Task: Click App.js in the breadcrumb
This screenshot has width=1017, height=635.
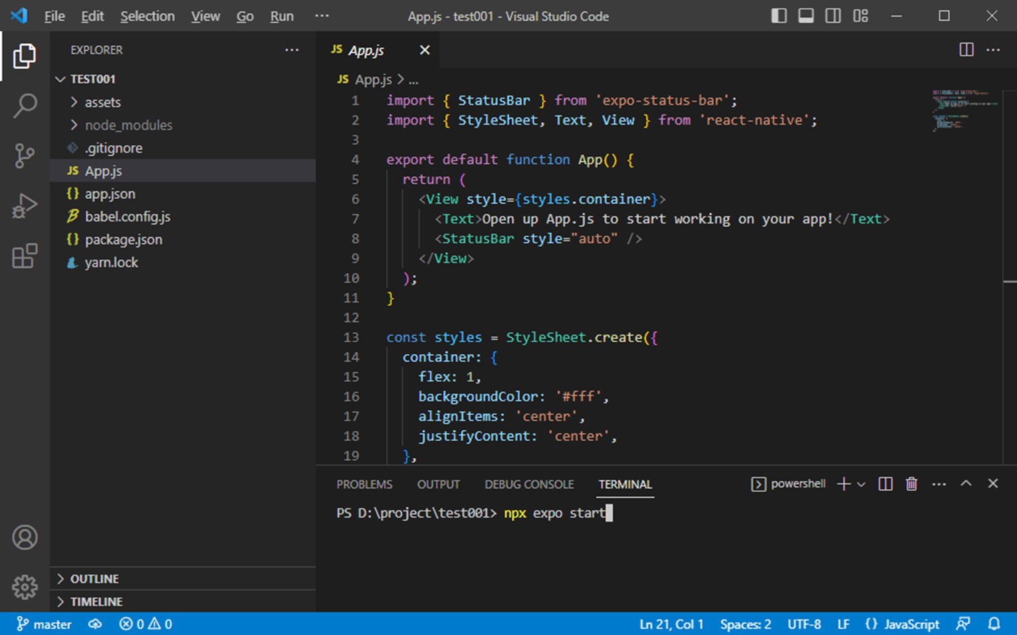Action: pos(372,79)
